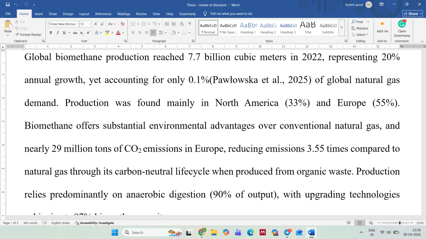
Task: Open Windows Start menu
Action: [x=115, y=233]
